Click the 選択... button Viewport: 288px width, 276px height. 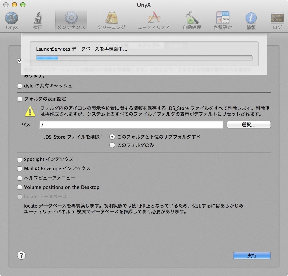(249, 125)
